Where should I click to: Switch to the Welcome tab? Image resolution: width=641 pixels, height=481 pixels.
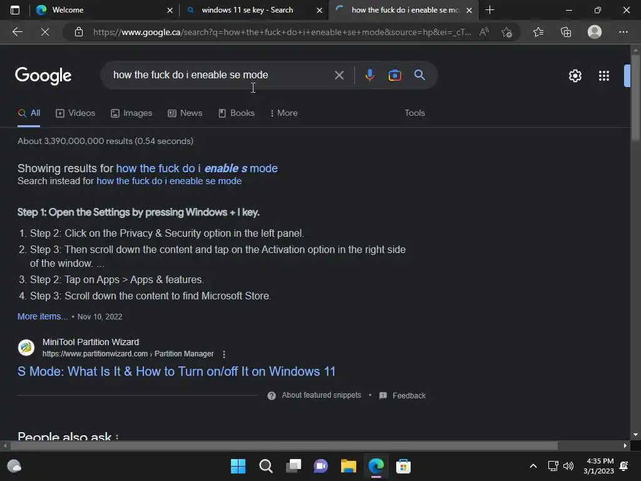click(103, 10)
